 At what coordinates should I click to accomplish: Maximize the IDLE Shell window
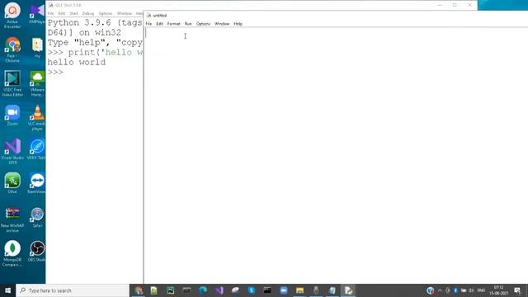[x=455, y=5]
